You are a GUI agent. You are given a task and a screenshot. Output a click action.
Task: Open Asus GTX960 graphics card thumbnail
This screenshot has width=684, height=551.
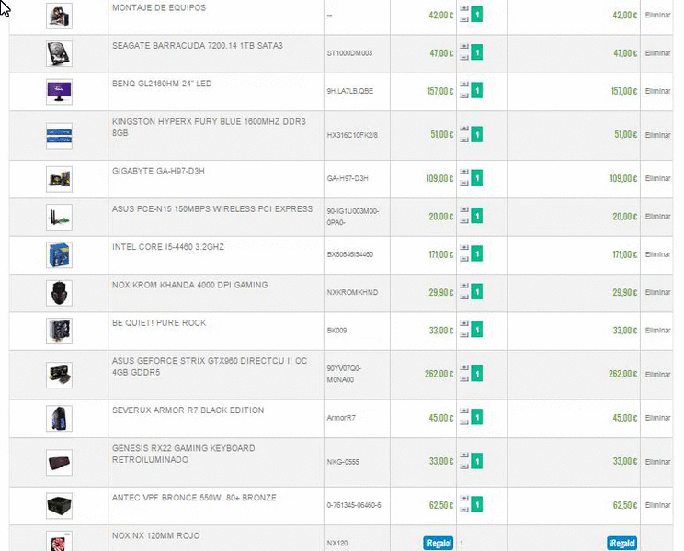[60, 375]
